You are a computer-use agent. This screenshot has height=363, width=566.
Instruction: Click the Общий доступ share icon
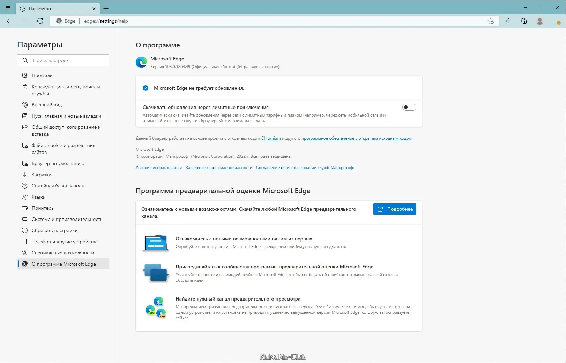coord(25,127)
